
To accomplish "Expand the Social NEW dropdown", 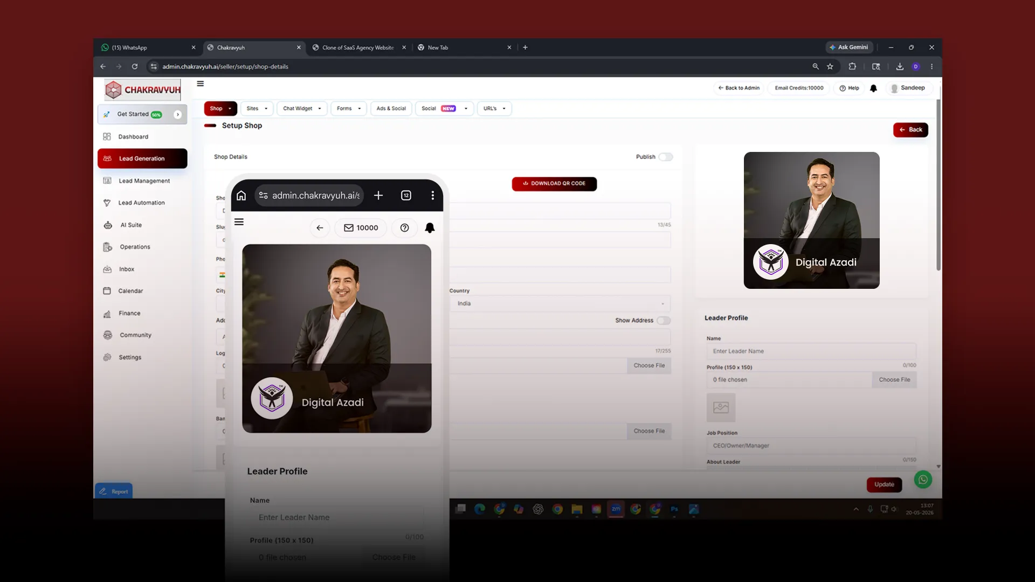I will coord(445,109).
